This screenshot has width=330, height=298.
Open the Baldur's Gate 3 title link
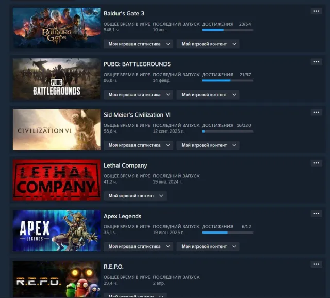point(124,13)
